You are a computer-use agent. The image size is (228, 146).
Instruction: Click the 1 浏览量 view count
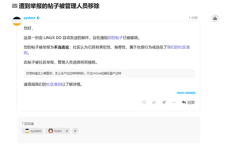click(x=28, y=124)
